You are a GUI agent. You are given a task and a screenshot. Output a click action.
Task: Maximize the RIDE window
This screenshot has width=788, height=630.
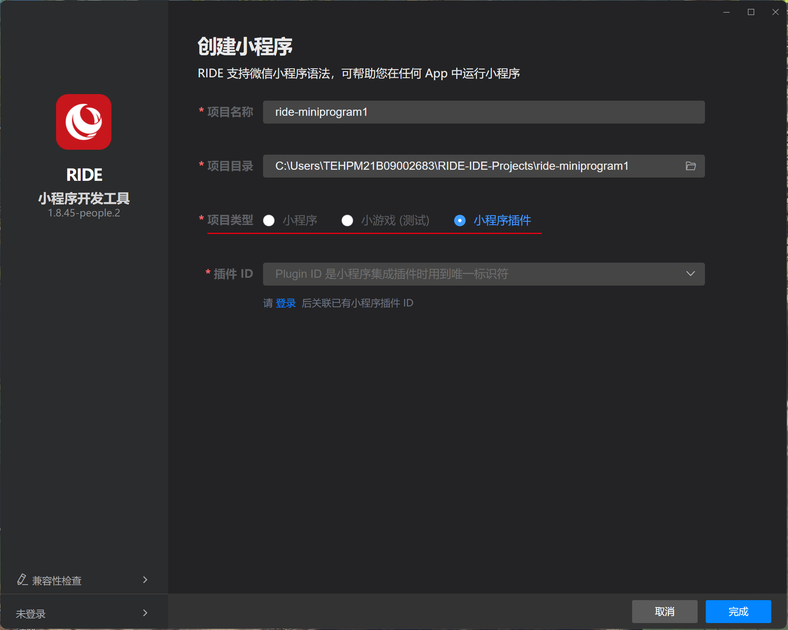tap(751, 12)
